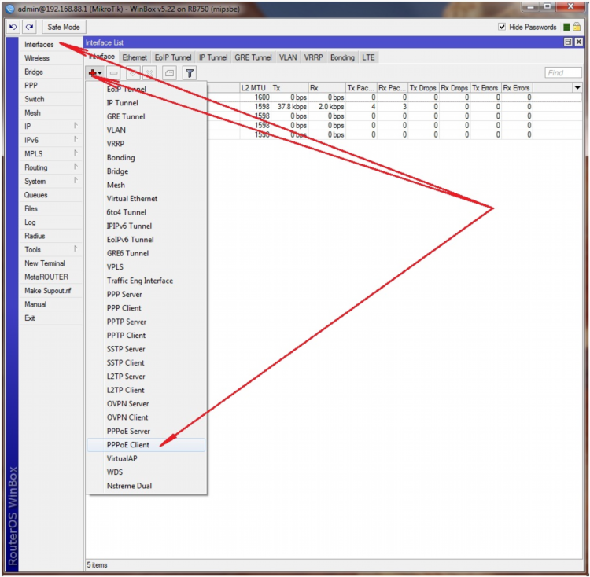590x577 pixels.
Task: Click the Find search field
Action: coord(563,72)
